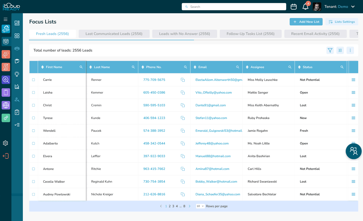This screenshot has height=221, width=363.
Task: Open the rows per page dropdown
Action: coord(200,206)
